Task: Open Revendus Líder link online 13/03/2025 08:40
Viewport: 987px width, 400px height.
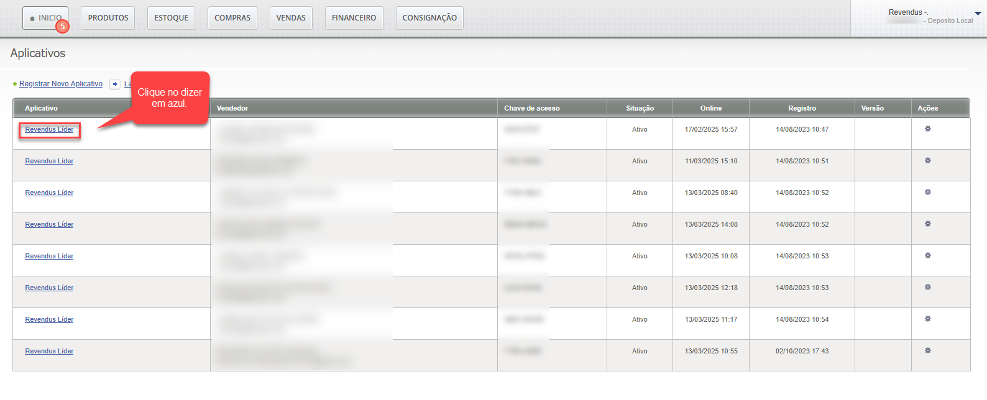Action: point(49,193)
